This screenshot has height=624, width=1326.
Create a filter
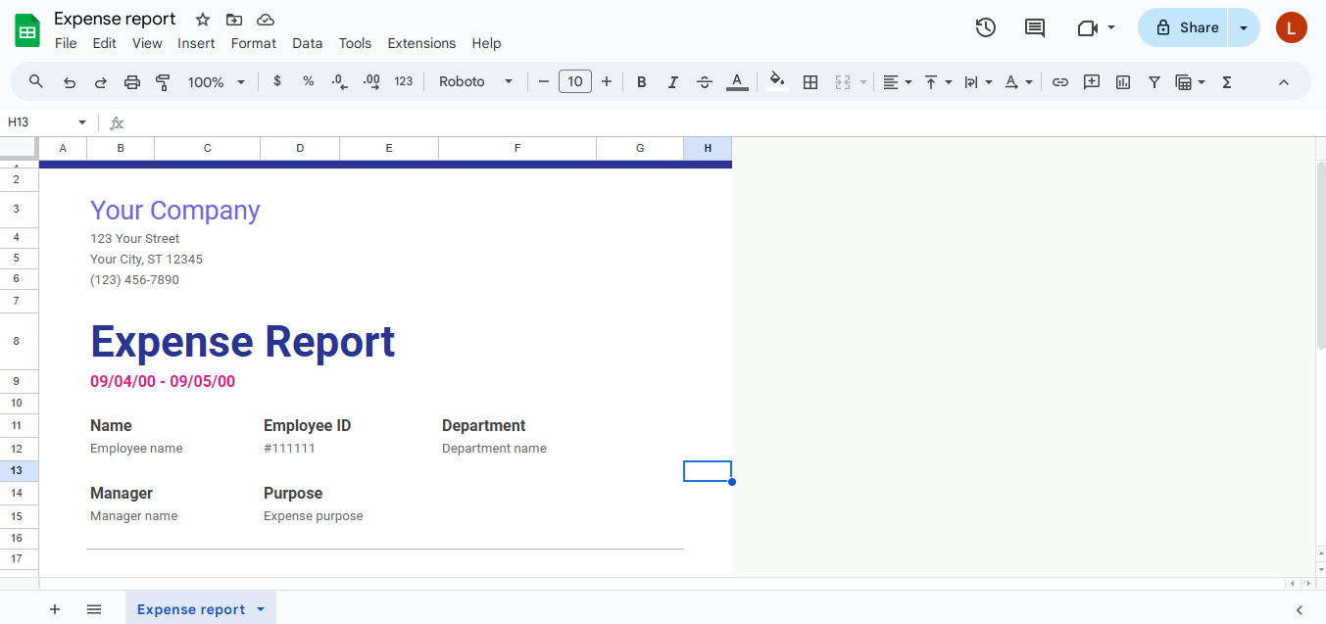point(1154,81)
